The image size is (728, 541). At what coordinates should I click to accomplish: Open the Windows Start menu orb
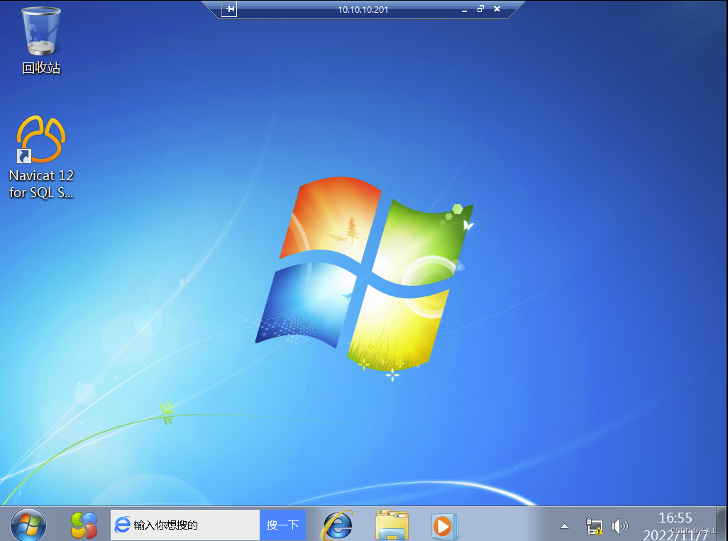coord(28,525)
